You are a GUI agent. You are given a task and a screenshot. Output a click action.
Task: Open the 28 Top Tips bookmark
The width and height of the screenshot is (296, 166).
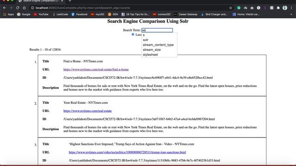[x=135, y=14]
